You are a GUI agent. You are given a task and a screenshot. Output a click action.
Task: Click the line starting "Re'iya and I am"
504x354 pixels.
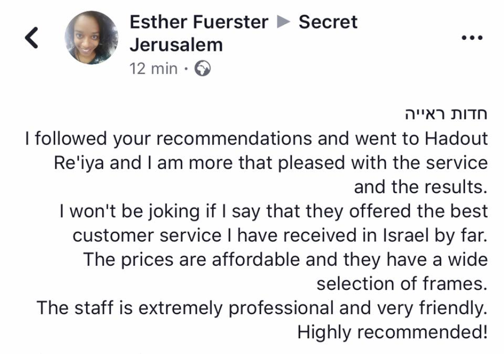click(271, 163)
